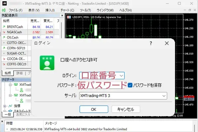
Task: Open the サーバ server dropdown arrow
Action: pos(164,96)
